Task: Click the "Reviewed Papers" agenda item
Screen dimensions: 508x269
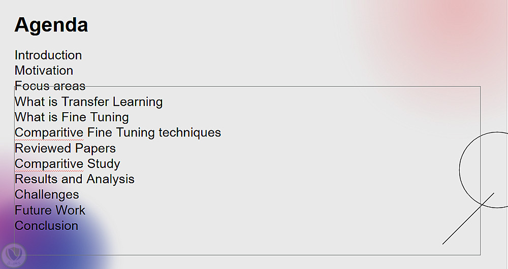Action: (x=65, y=148)
